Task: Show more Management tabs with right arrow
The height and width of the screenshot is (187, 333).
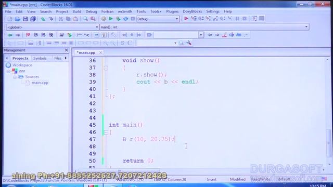Action: click(x=66, y=58)
